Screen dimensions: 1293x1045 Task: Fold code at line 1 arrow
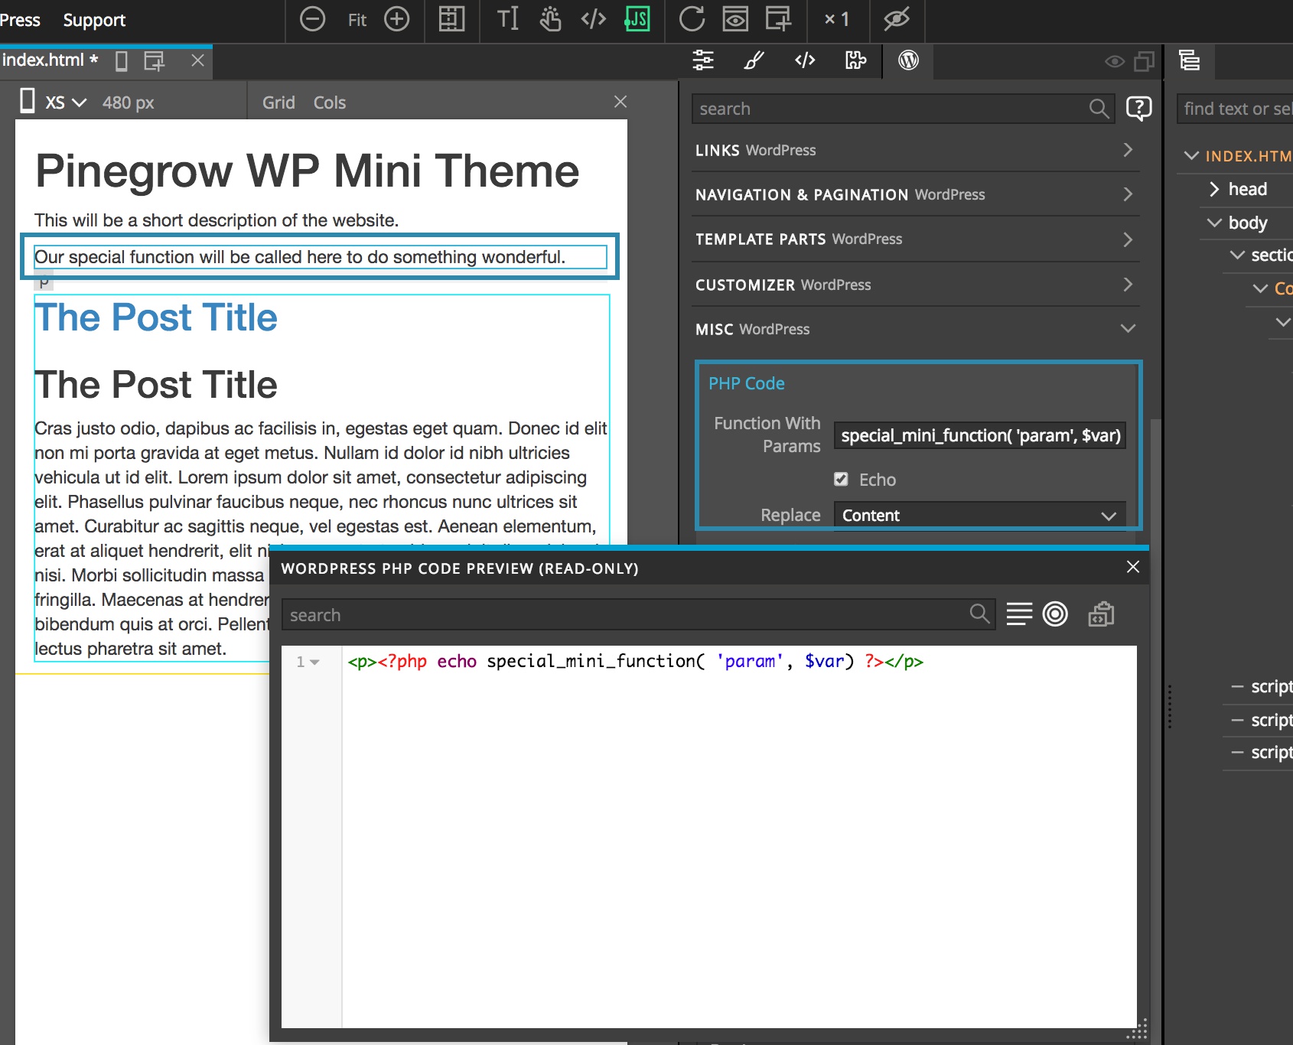point(314,662)
